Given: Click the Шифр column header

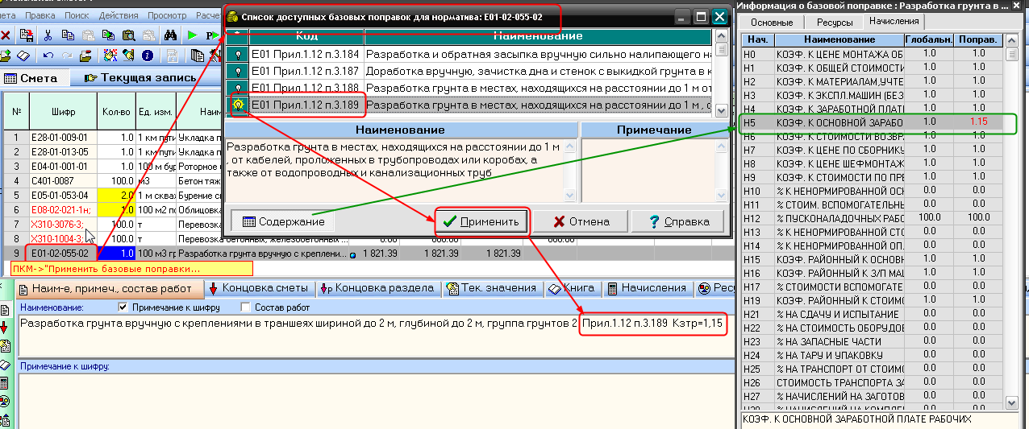Looking at the screenshot, I should [x=63, y=112].
